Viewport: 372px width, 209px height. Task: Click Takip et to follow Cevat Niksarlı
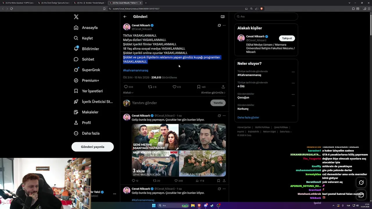287,38
